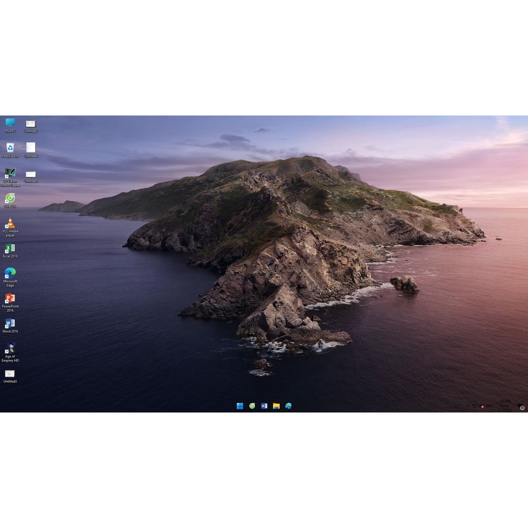
Task: Open File Explorer from the taskbar
Action: [x=276, y=406]
